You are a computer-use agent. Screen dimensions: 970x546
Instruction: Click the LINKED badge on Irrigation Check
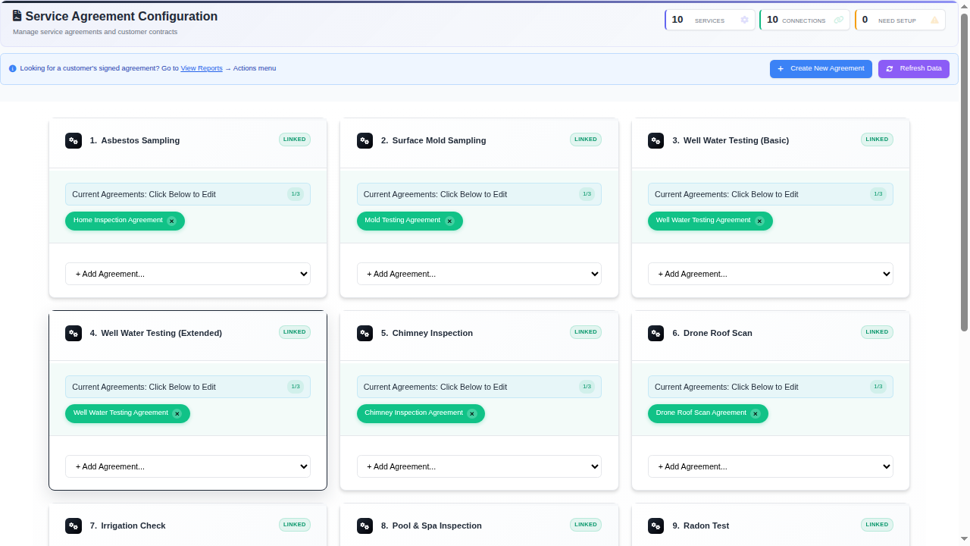point(295,525)
